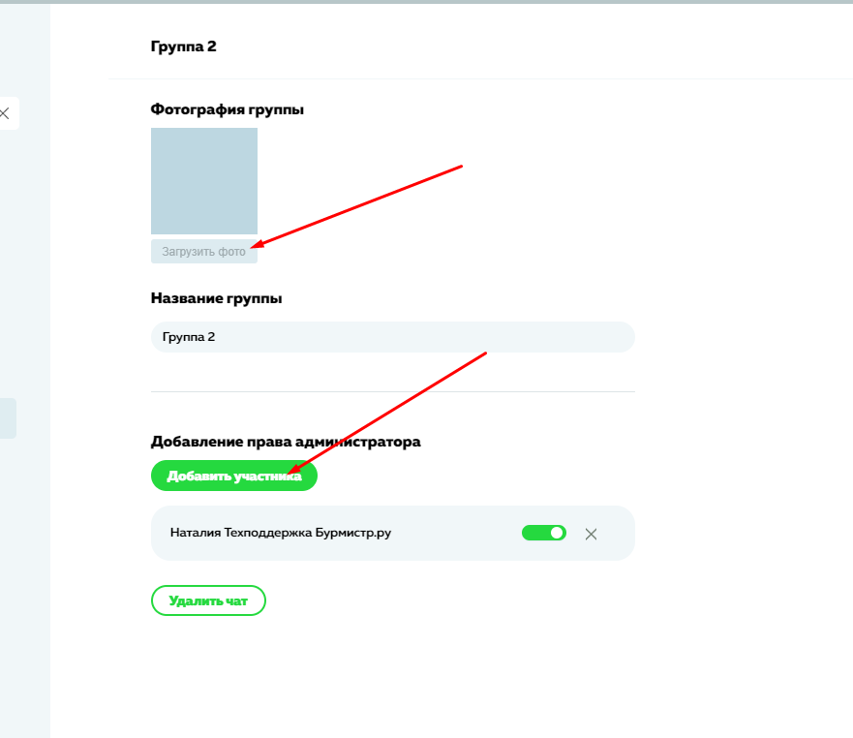Place cursor after Группа 2 in name field
This screenshot has height=738, width=853.
click(217, 337)
